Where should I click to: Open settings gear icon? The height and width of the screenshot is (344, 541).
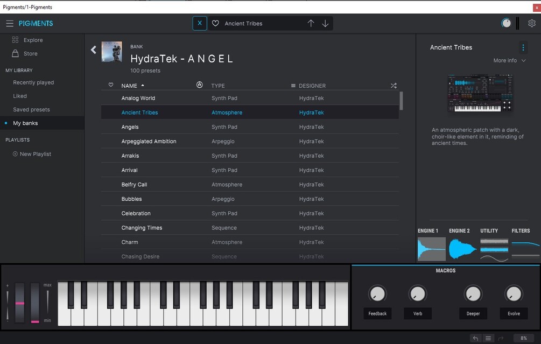pyautogui.click(x=532, y=23)
